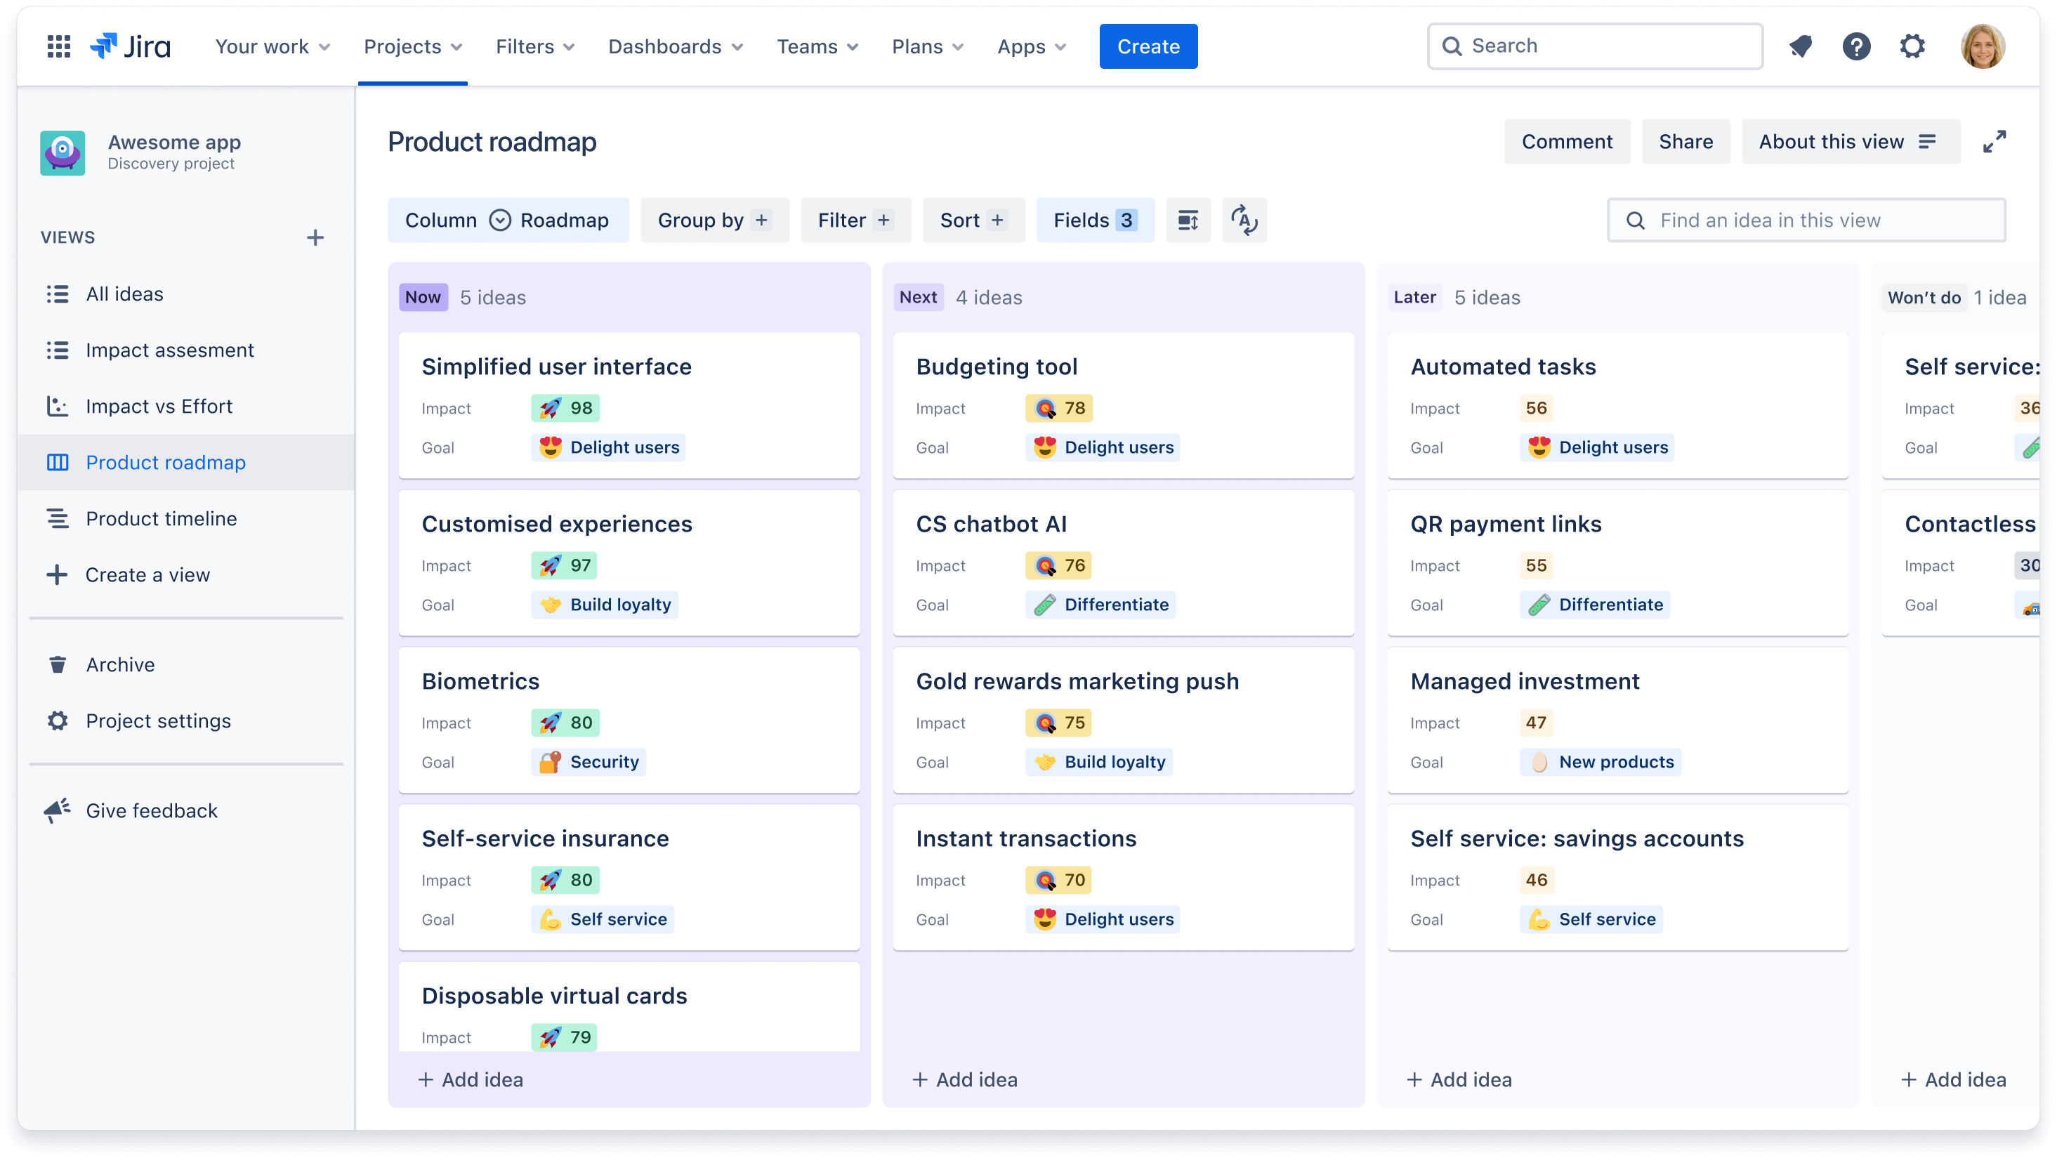Viewport: 2057px width, 1158px height.
Task: Click the help question mark icon
Action: point(1856,46)
